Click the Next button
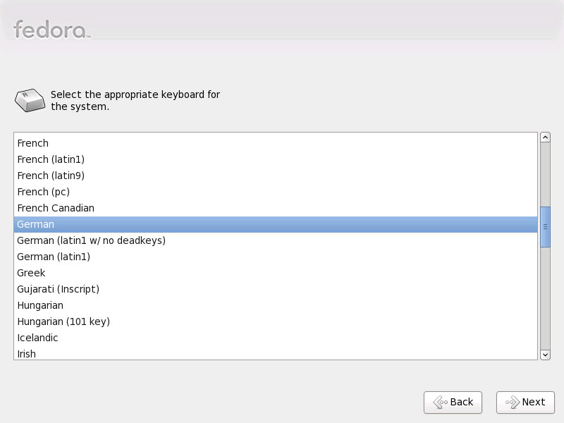The height and width of the screenshot is (423, 564). [525, 402]
